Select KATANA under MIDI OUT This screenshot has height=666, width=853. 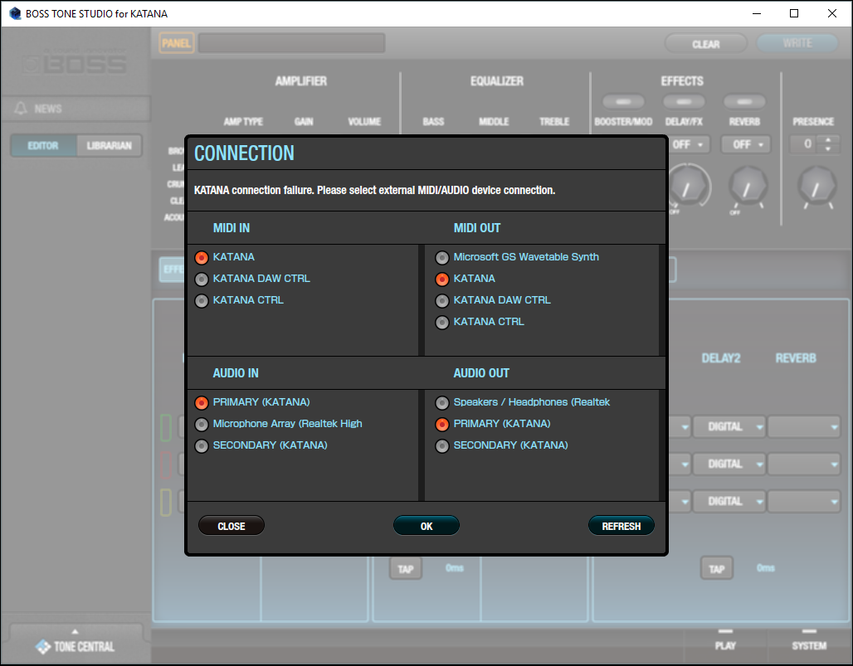click(441, 279)
